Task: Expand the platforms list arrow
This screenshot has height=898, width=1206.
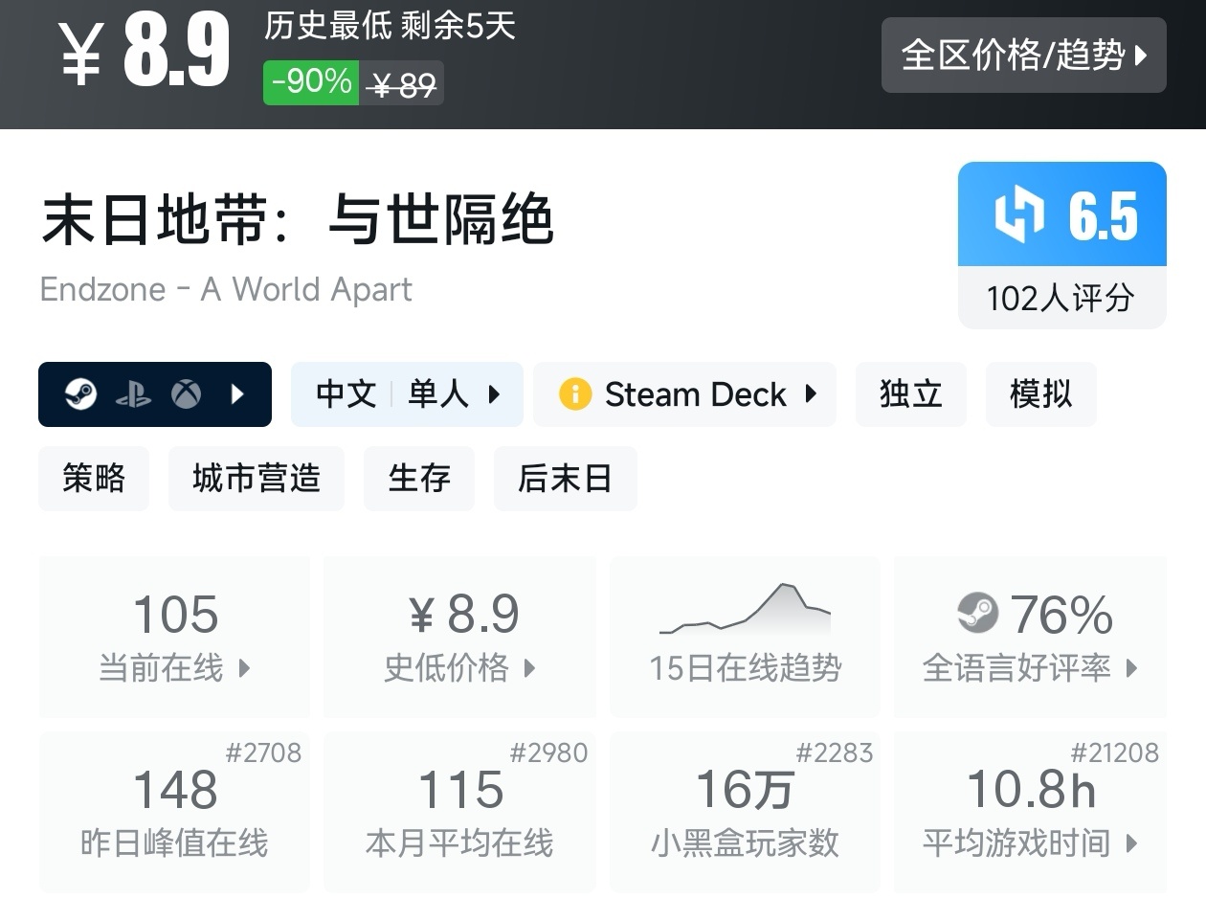Action: [238, 393]
